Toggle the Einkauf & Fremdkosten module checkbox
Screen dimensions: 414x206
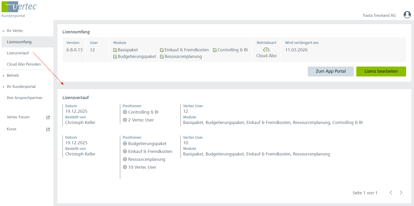[x=162, y=50]
